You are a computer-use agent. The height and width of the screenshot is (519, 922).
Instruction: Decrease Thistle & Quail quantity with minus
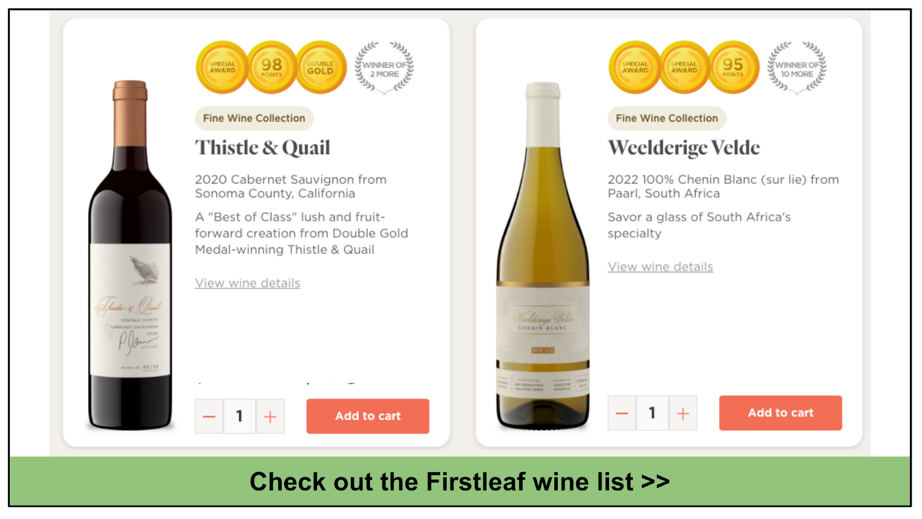pyautogui.click(x=209, y=416)
